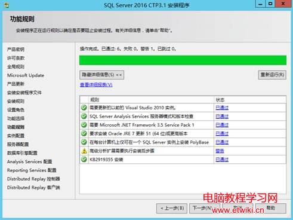Click SQL Server Analysis Services rule text

141,117
